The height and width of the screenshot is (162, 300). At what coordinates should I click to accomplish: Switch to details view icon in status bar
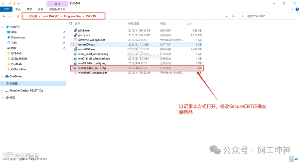point(292,159)
